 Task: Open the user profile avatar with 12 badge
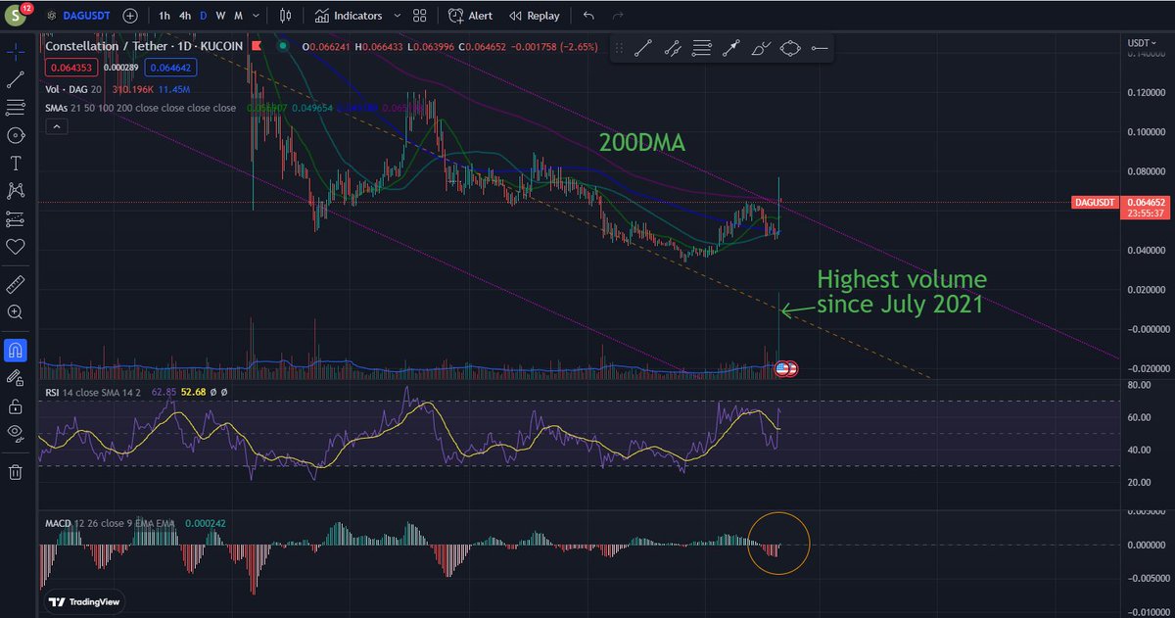pyautogui.click(x=16, y=15)
